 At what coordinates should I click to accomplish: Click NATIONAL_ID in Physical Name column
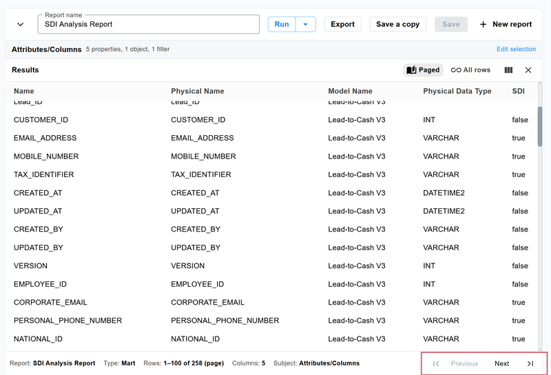point(195,339)
